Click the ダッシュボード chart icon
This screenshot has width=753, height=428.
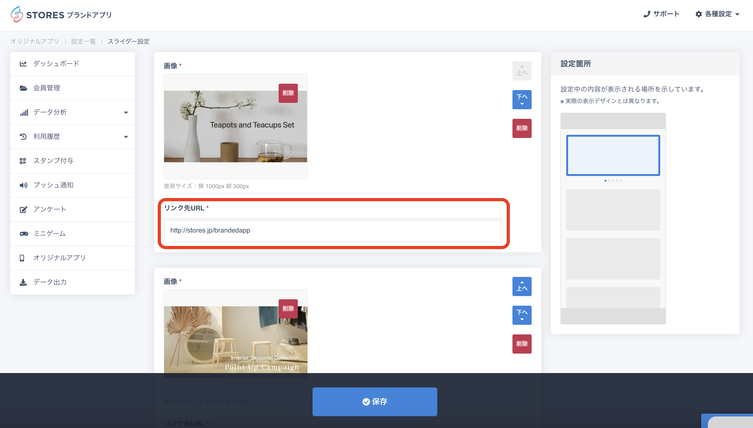pyautogui.click(x=23, y=64)
